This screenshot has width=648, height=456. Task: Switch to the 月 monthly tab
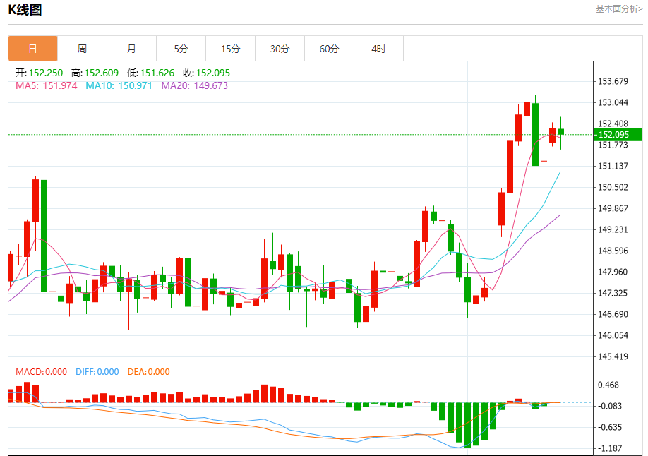(131, 49)
